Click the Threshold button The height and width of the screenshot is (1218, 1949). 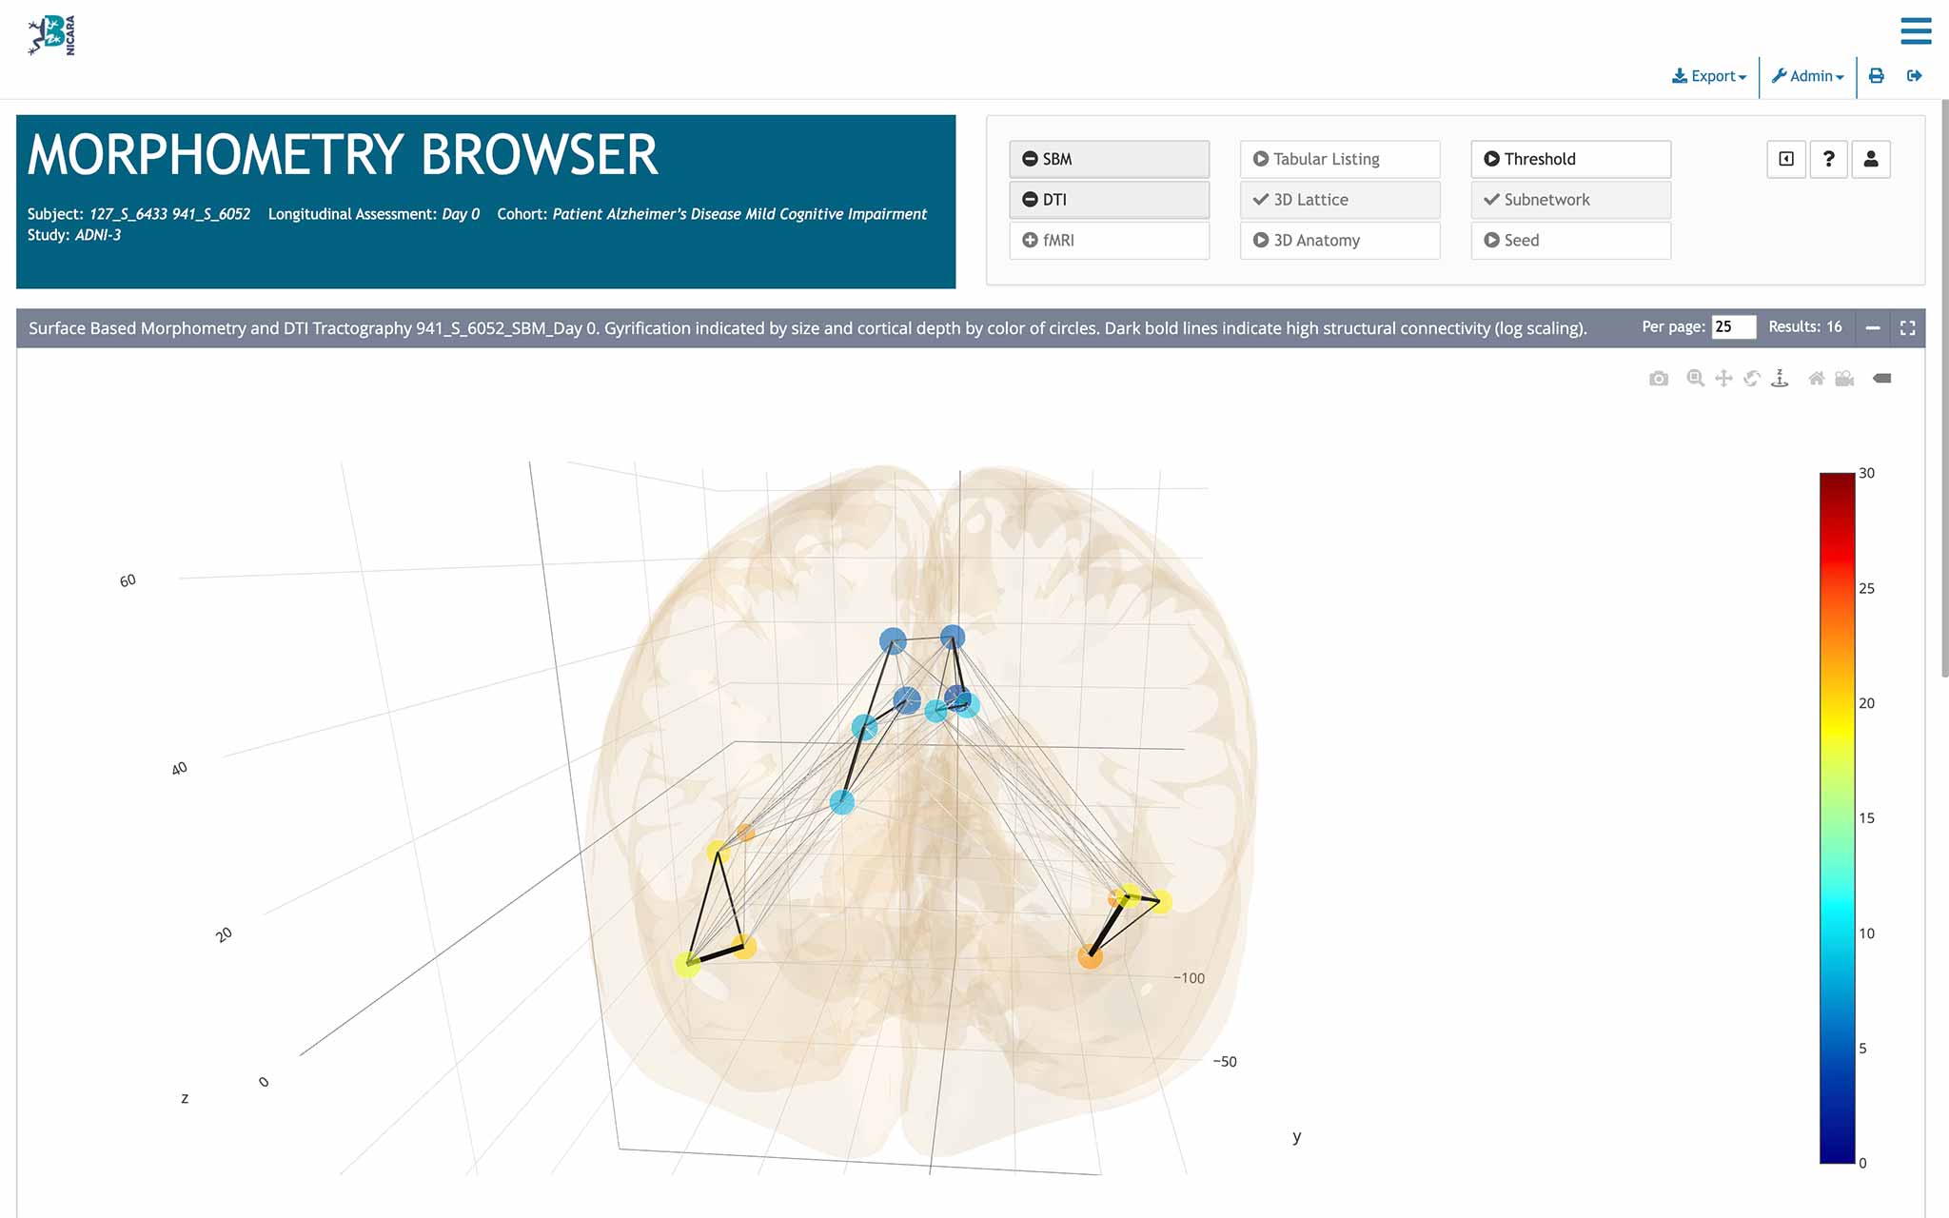point(1570,159)
